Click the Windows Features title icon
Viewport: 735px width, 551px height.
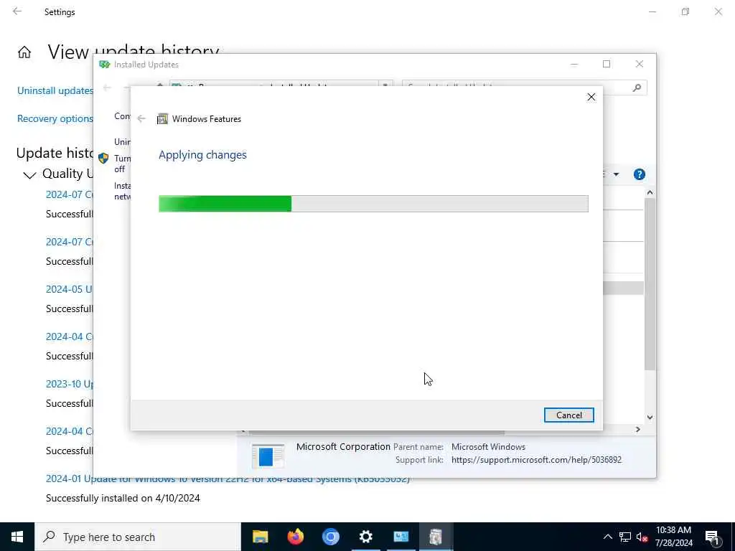tap(162, 119)
